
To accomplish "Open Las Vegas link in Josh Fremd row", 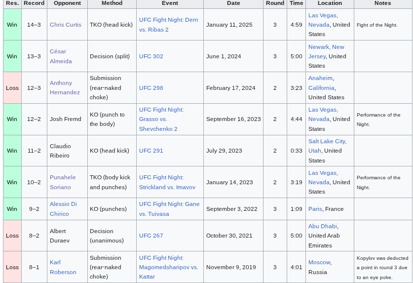I will (323, 110).
